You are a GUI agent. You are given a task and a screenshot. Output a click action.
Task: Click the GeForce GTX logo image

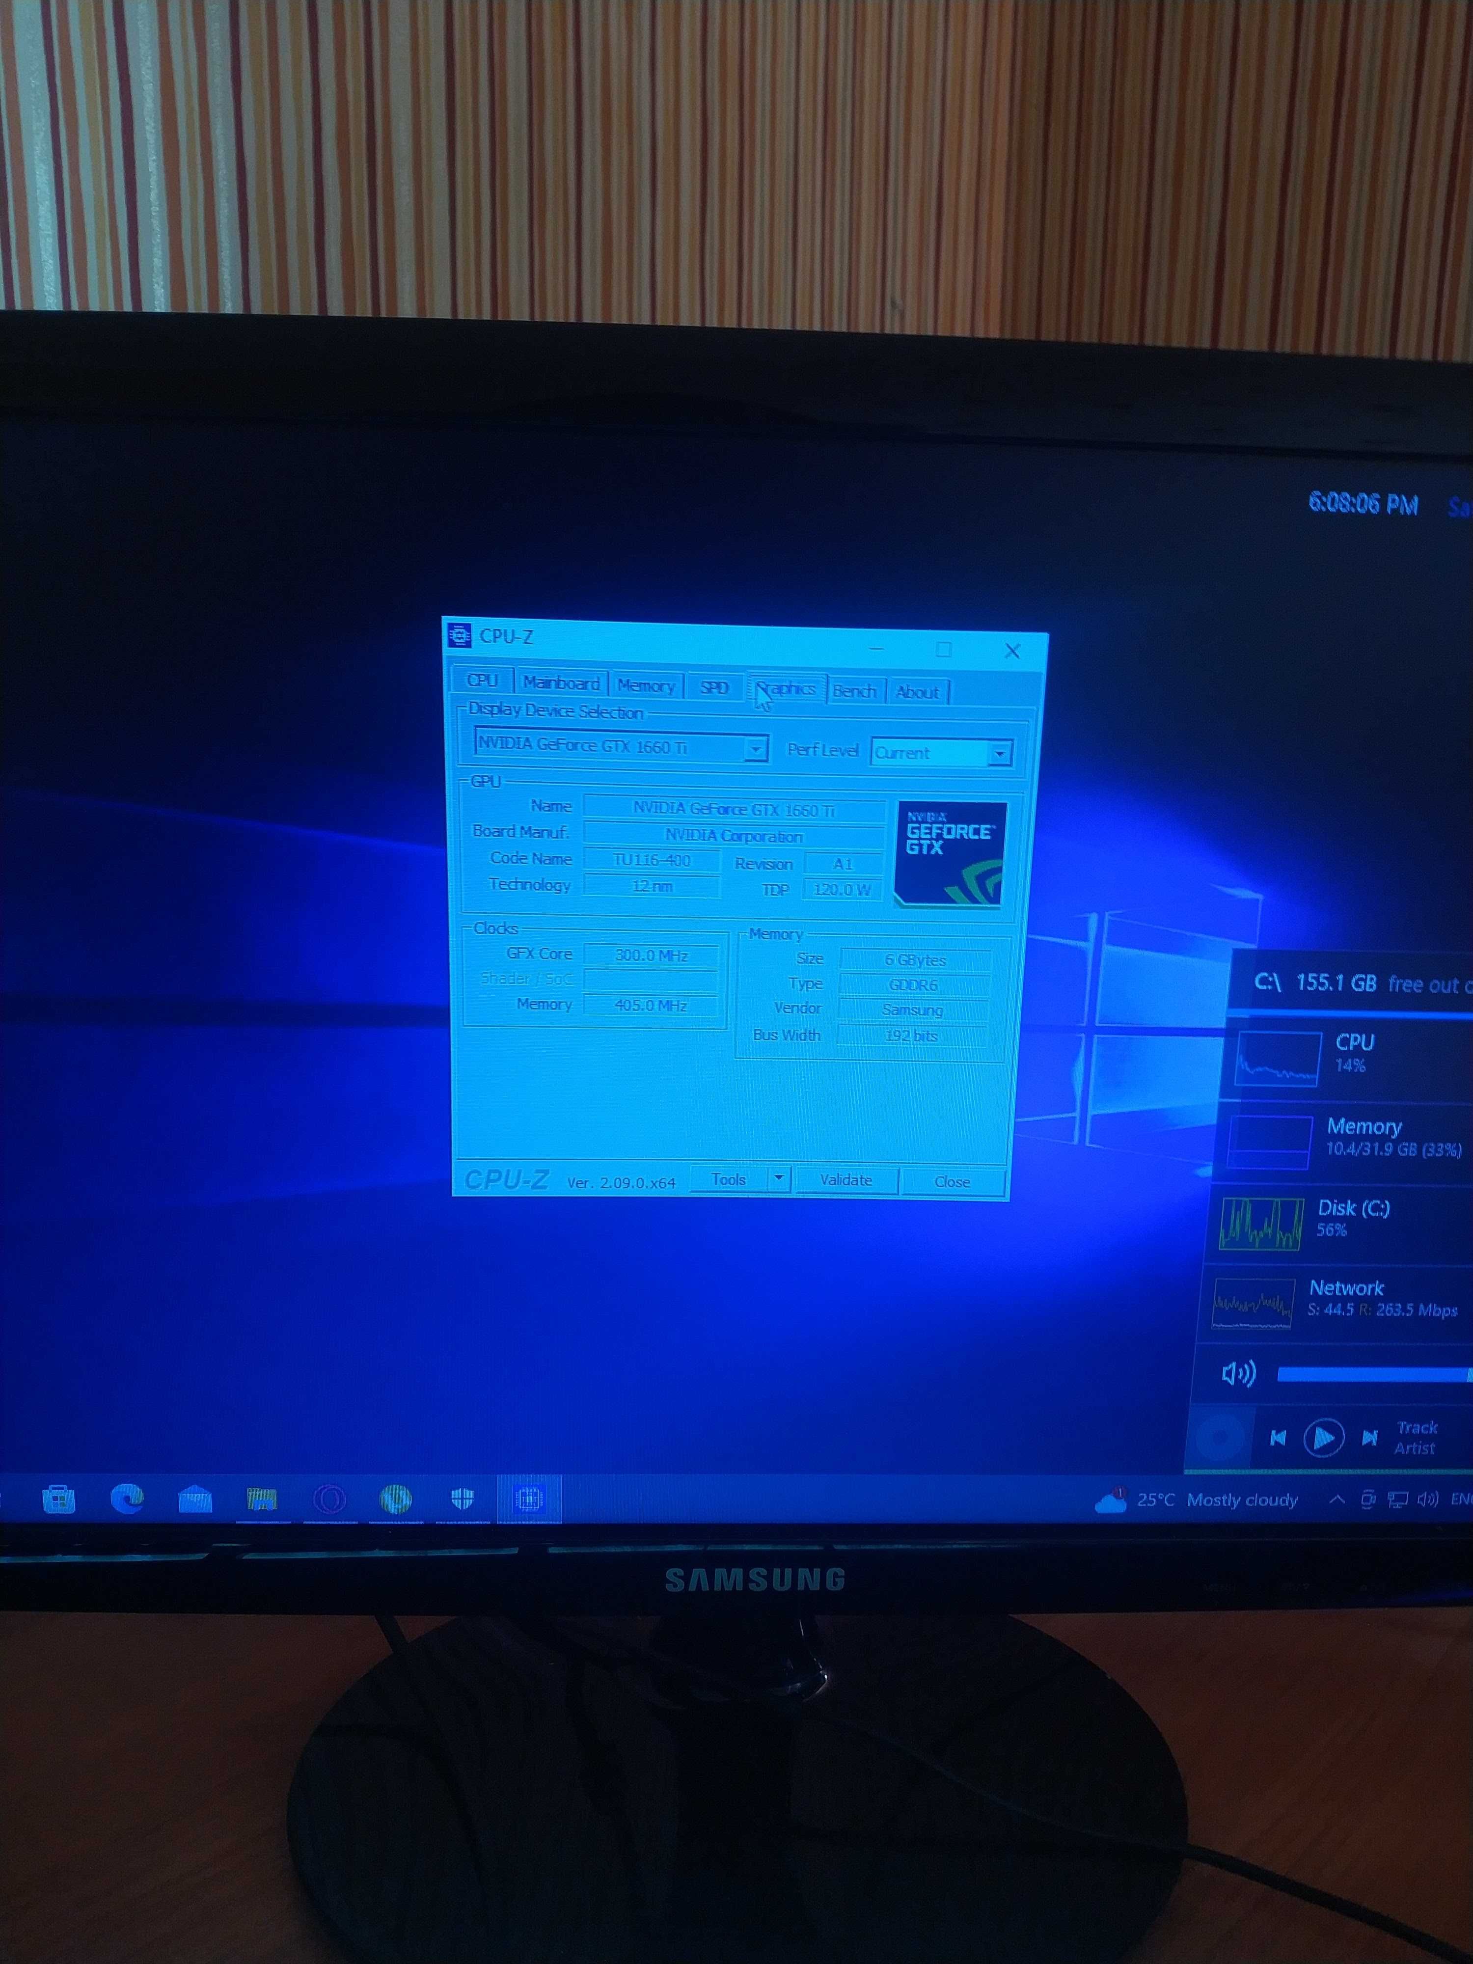(x=951, y=854)
